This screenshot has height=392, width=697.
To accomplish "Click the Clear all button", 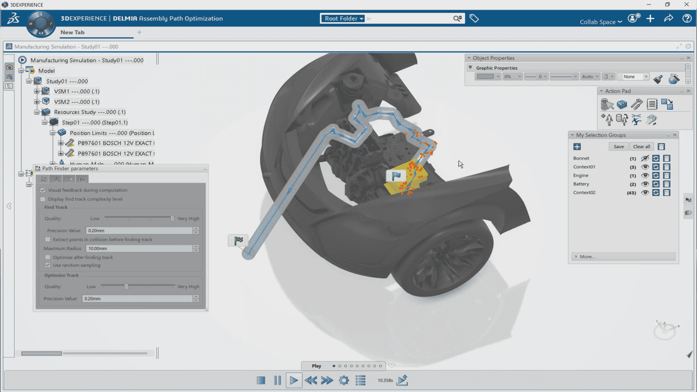I will (x=641, y=147).
